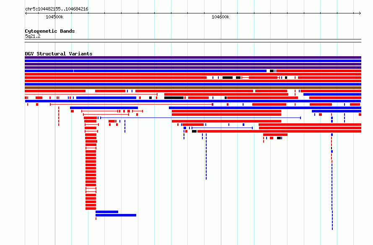Click the left arrowhead of the scale ruler
This screenshot has width=373, height=245.
point(26,13)
